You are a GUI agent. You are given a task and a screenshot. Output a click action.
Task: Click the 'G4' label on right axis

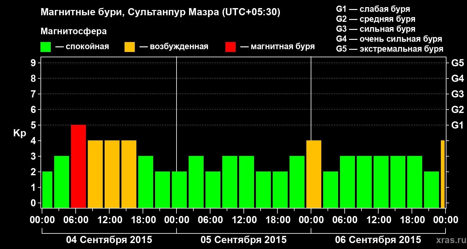[x=457, y=78]
